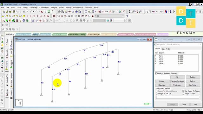Click the New Structure icon
Viewport: 203px width, 114px height.
pos(3,12)
